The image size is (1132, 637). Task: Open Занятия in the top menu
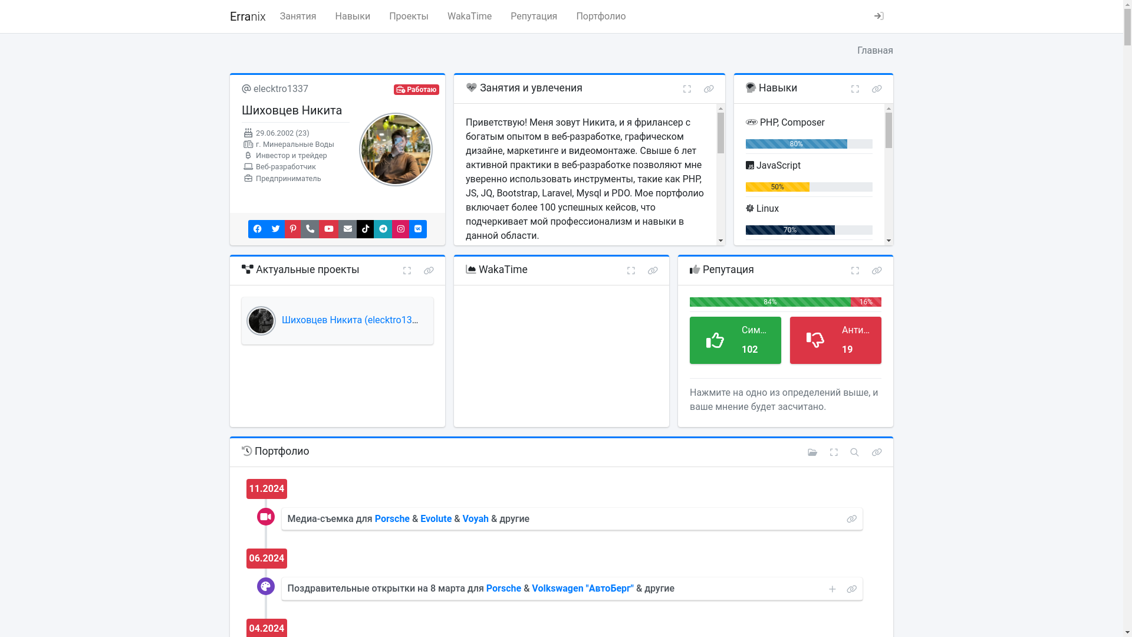(x=298, y=17)
